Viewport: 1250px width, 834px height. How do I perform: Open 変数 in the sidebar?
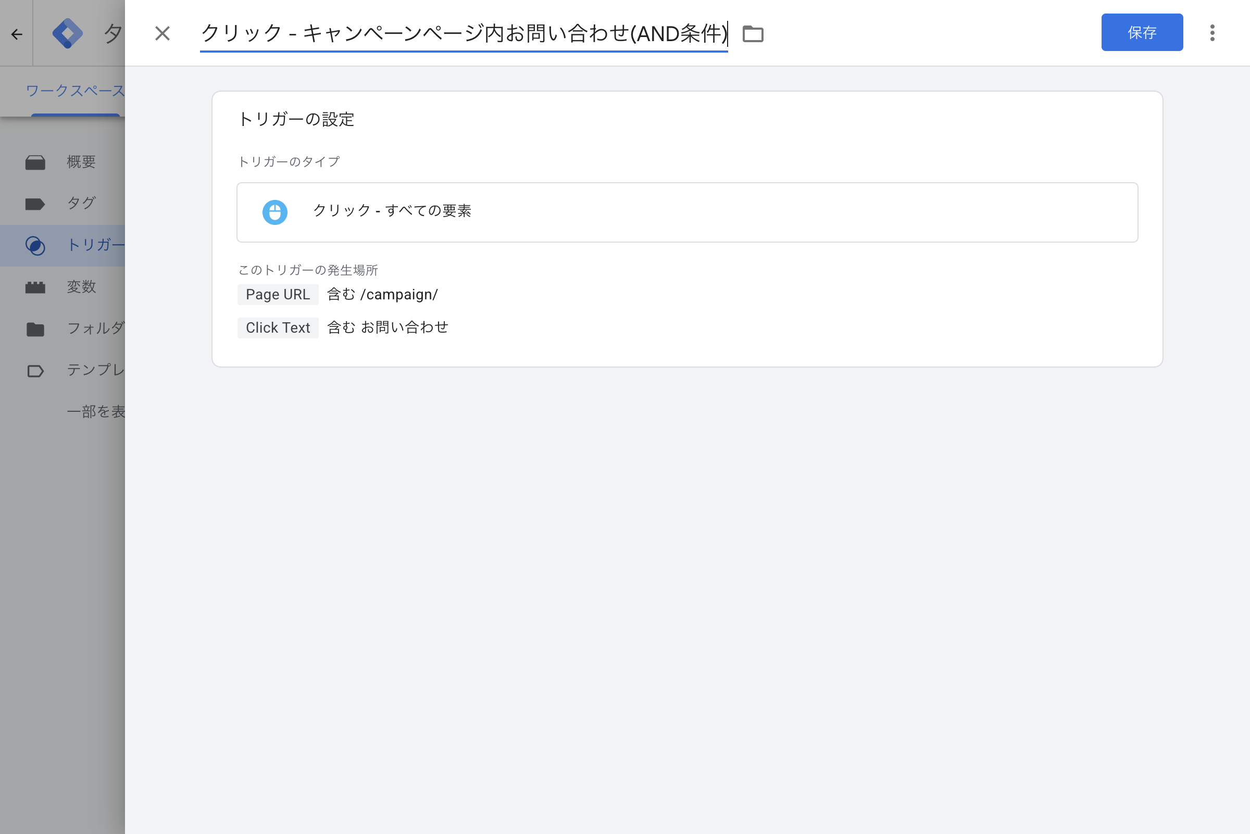click(x=81, y=287)
